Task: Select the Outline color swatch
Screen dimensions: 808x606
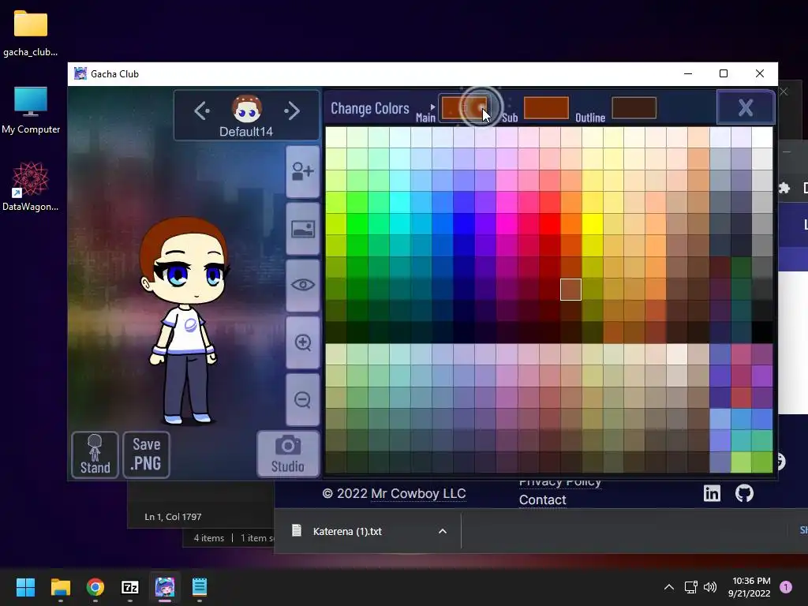Action: (634, 107)
